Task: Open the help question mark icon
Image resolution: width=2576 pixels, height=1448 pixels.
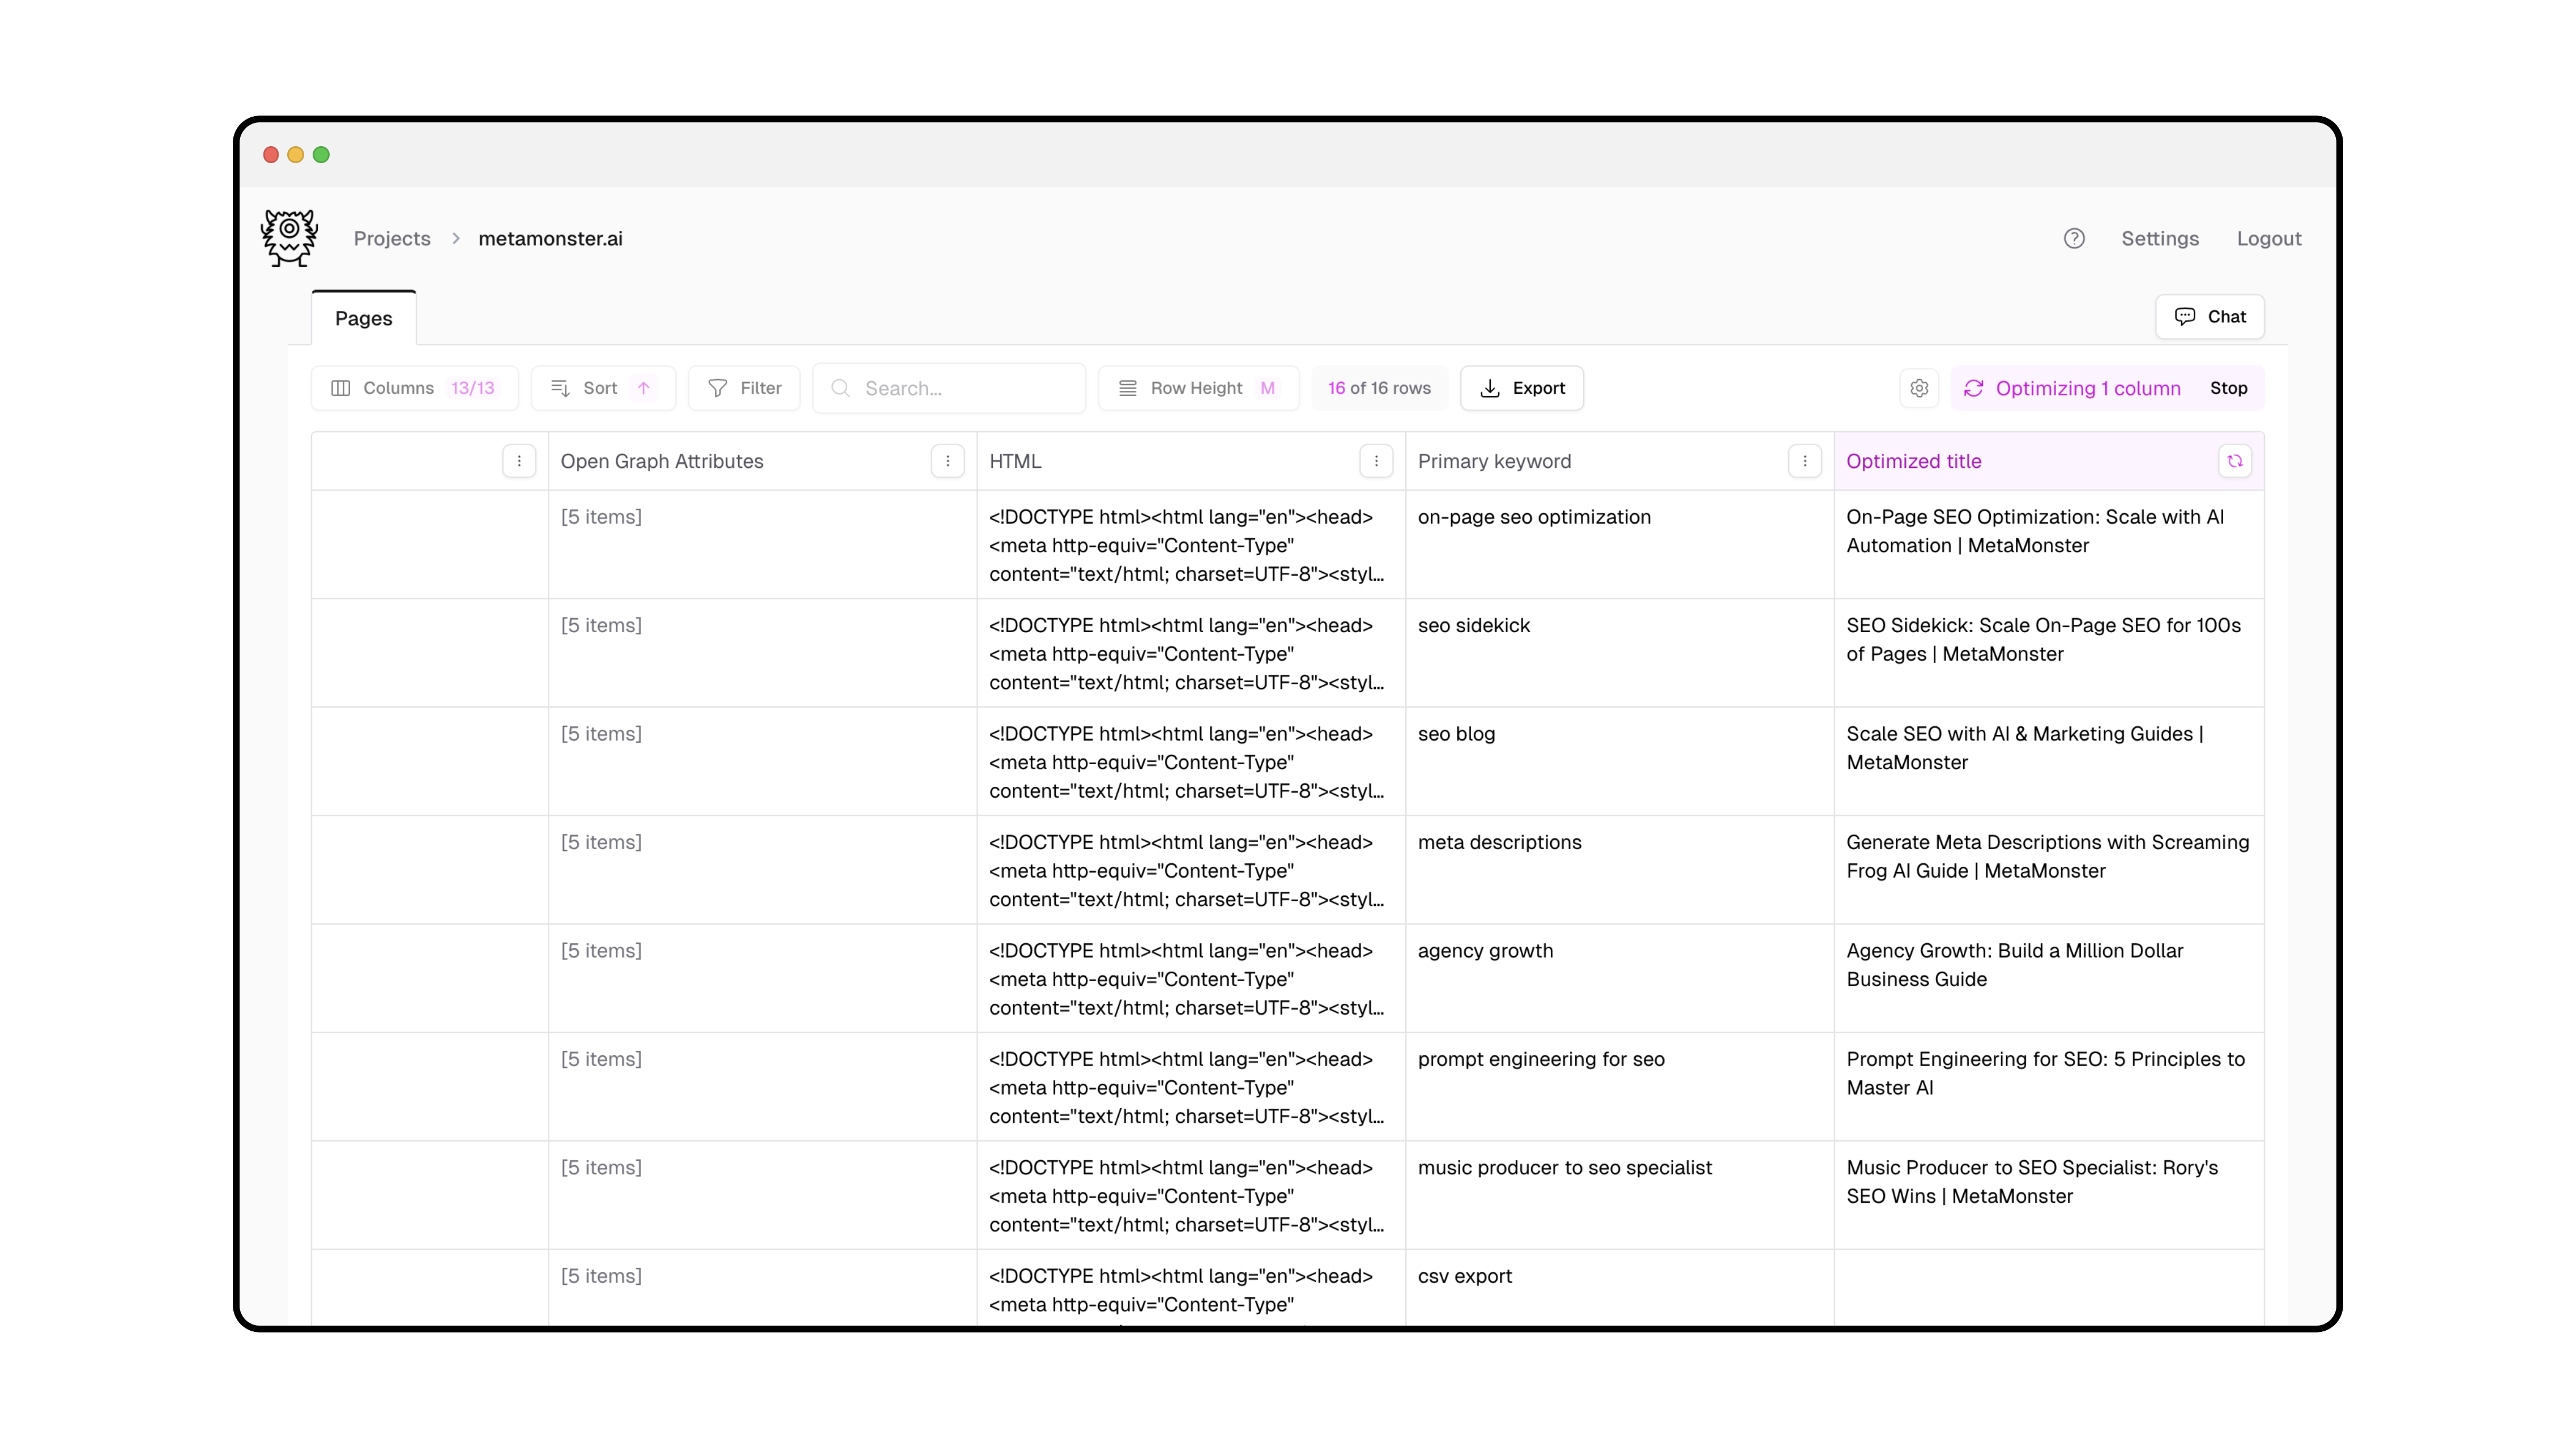Action: (2074, 238)
